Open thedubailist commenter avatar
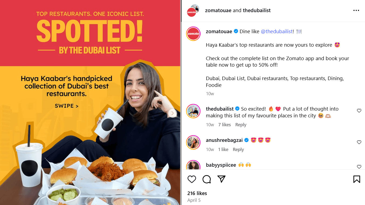 click(193, 111)
